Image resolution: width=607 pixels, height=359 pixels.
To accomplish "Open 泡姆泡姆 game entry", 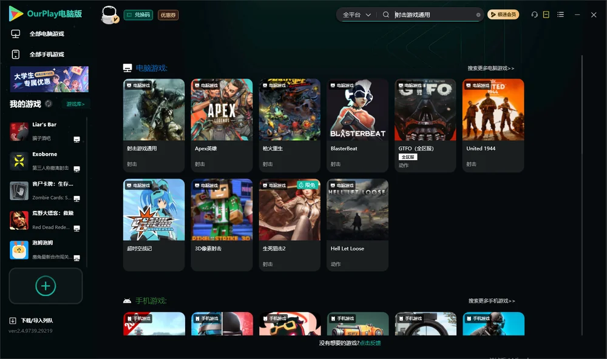I will click(46, 250).
